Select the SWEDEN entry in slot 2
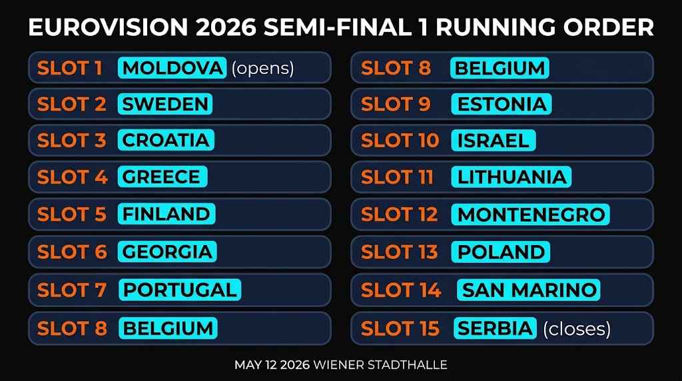Screen dimensions: 682x381 point(165,104)
